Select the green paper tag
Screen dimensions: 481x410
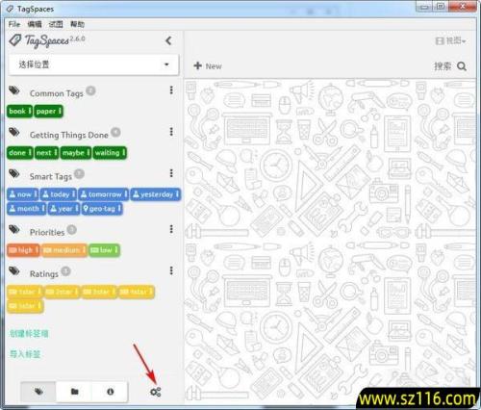point(48,112)
